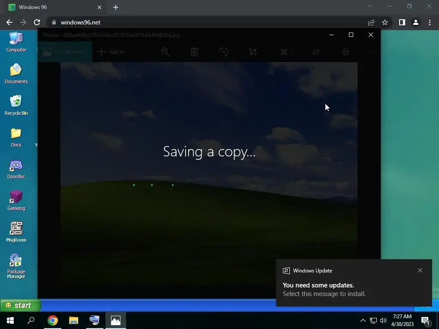439x329 pixels.
Task: Maximize the Photos window
Action: [351, 35]
